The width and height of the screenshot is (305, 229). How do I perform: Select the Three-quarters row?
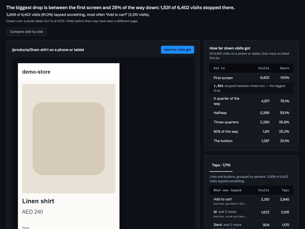251,122
